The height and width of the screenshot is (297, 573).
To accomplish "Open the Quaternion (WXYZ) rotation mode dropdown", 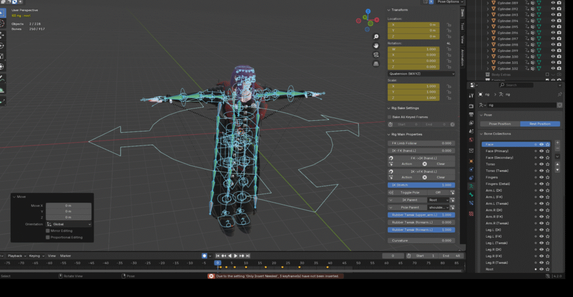I will click(421, 73).
